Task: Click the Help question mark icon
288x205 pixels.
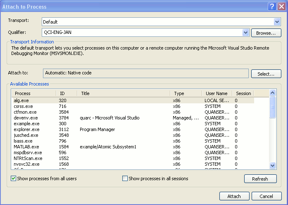Action: pos(271,6)
